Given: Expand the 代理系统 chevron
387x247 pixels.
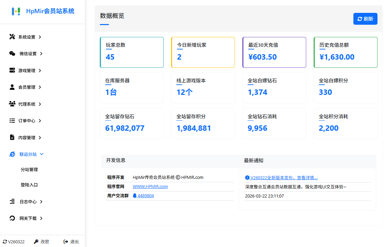Looking at the screenshot, I should [x=40, y=104].
